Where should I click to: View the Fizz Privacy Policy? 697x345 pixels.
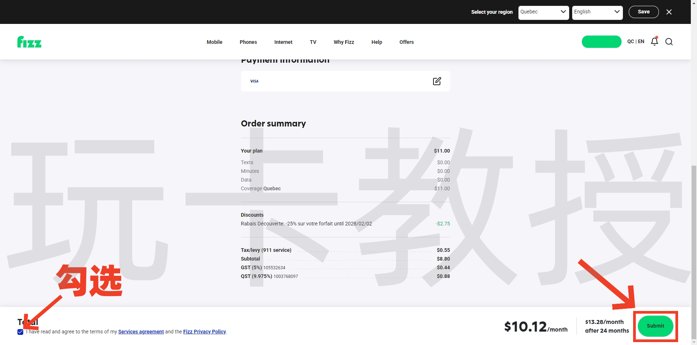point(205,331)
